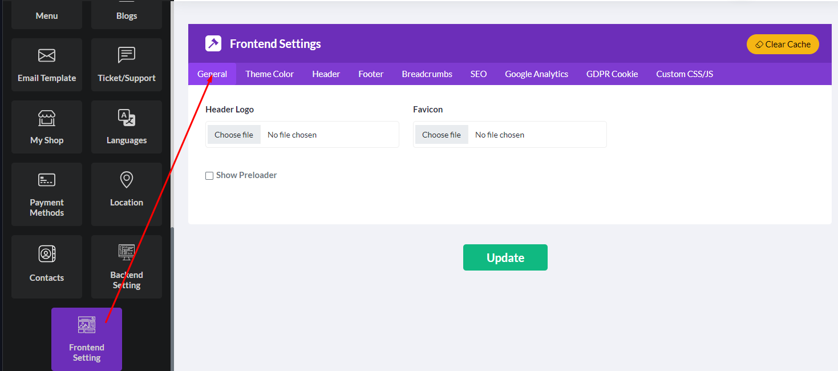Open the Google Analytics tab
838x371 pixels.
537,74
